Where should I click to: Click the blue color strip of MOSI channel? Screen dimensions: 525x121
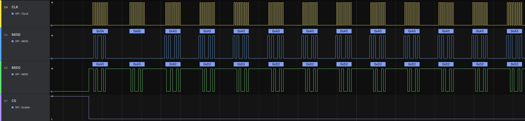point(1,44)
